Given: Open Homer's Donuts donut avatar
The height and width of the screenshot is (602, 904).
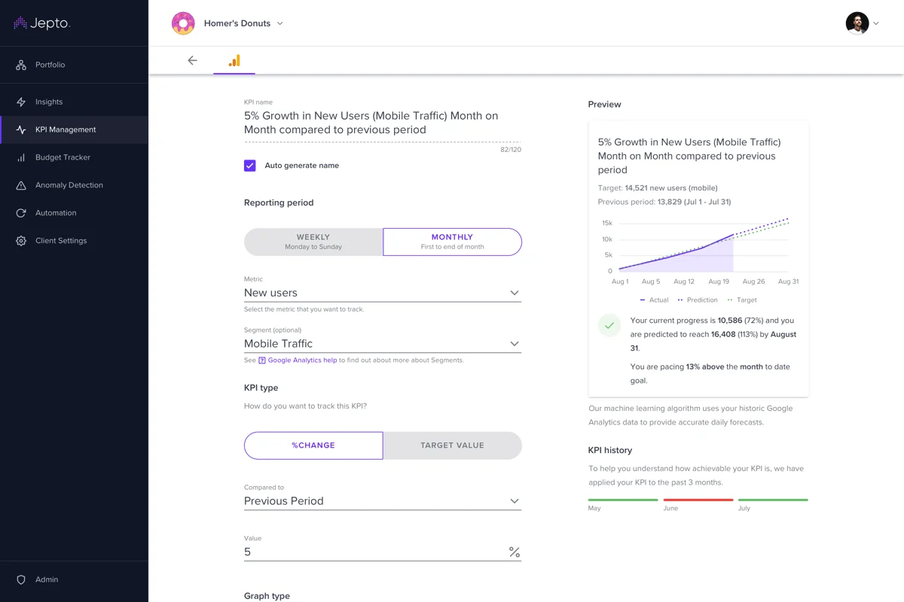Looking at the screenshot, I should pos(183,23).
